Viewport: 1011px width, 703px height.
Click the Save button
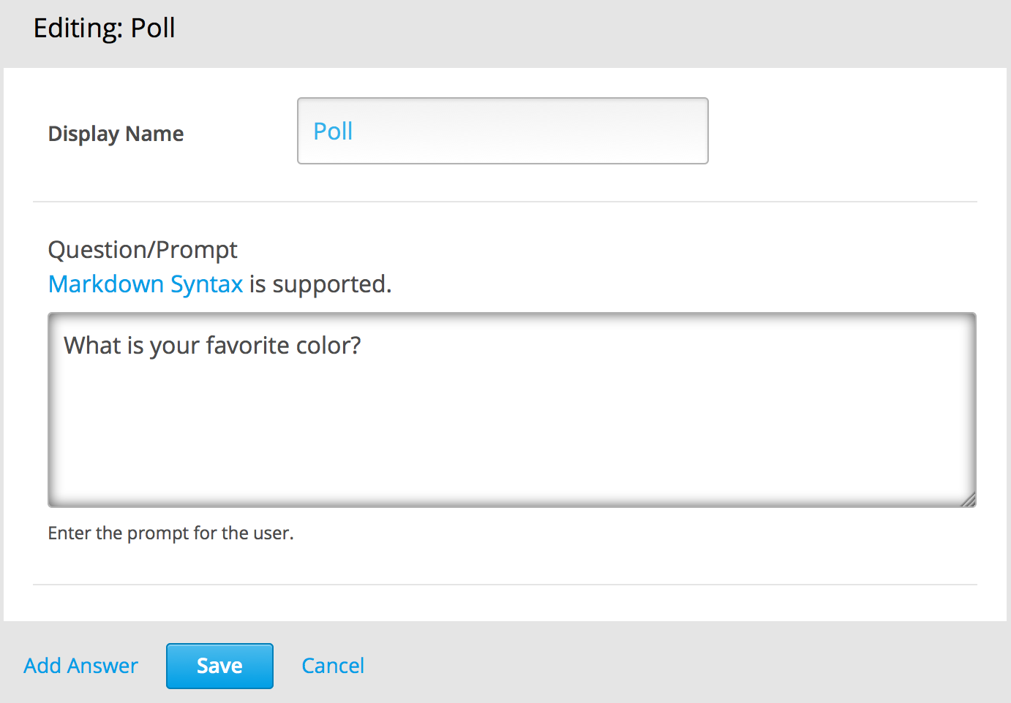click(x=219, y=666)
